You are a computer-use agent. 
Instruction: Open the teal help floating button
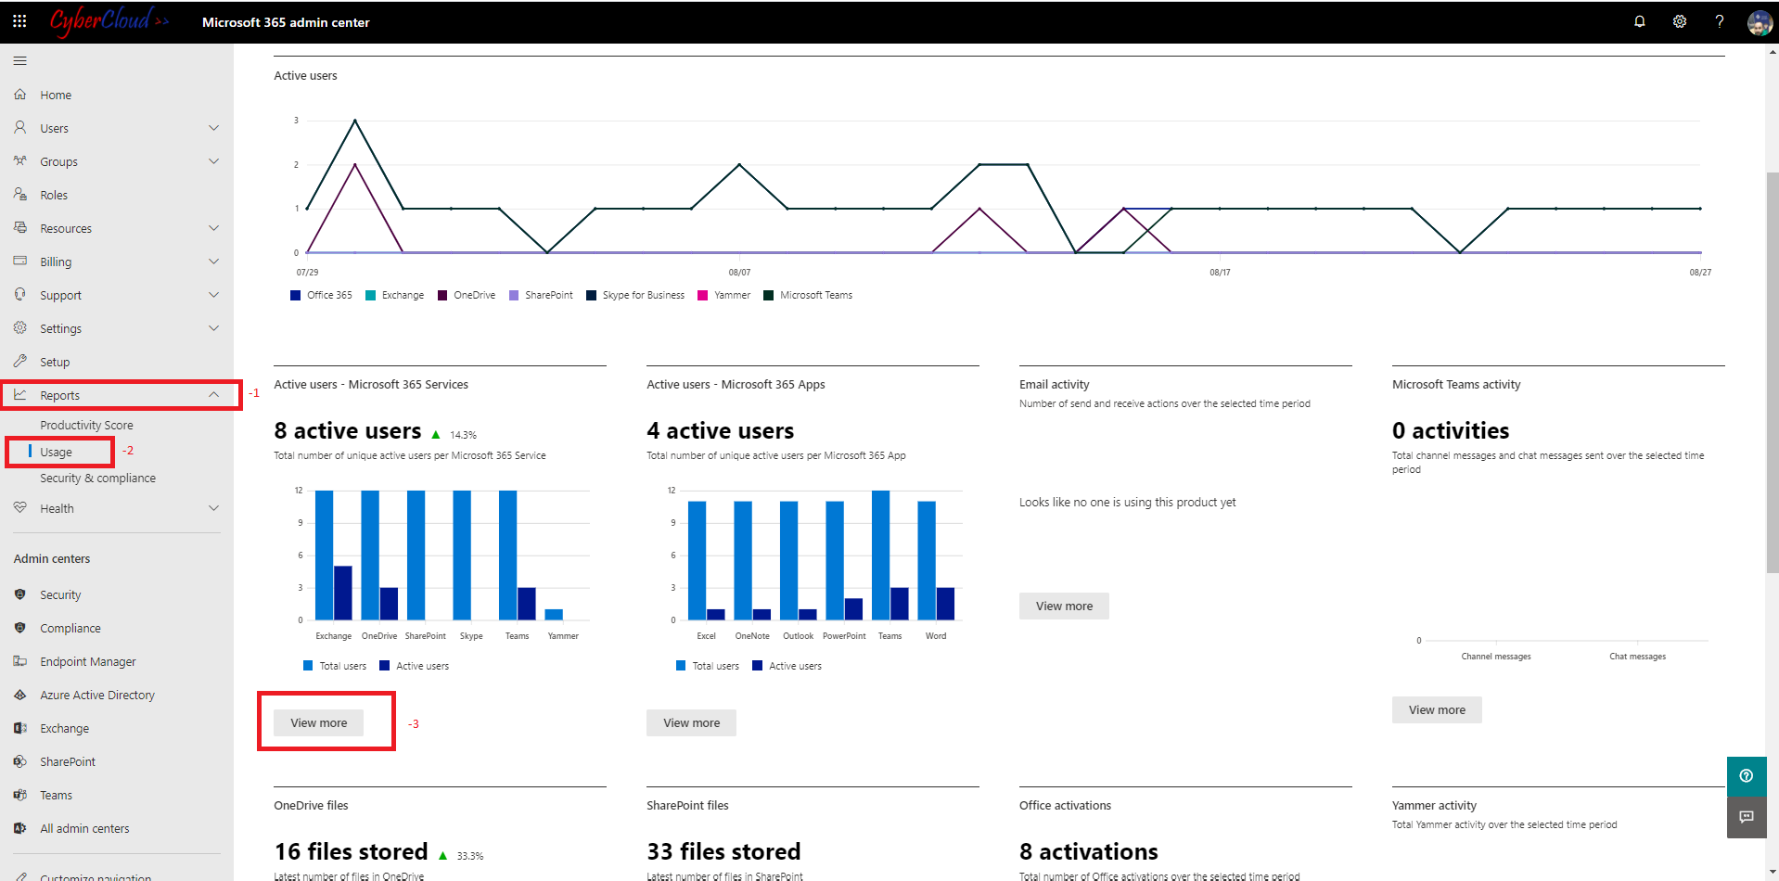[1747, 776]
